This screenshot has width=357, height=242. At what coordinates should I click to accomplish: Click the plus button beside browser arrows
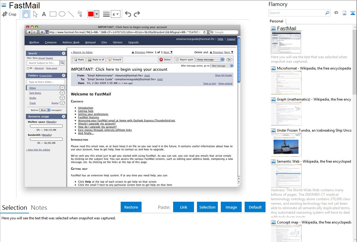coord(42,32)
